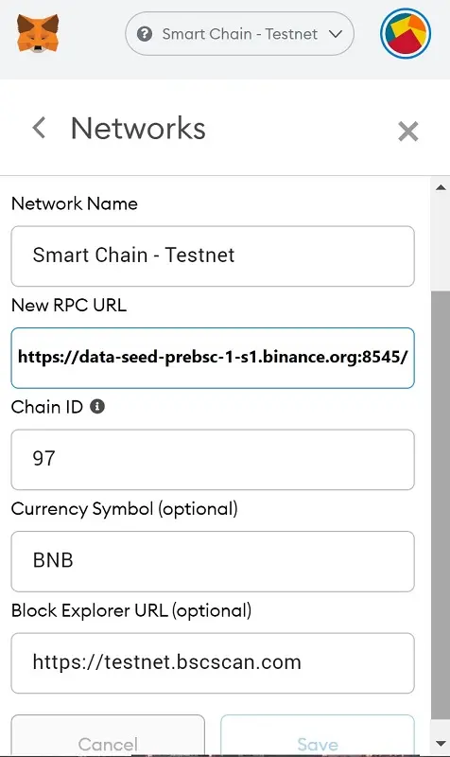The width and height of the screenshot is (450, 757).
Task: Save the network configuration
Action: (318, 736)
